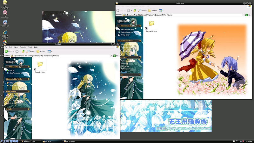Collapse the Details panel in My Music
The image size is (254, 143).
pos(29,109)
